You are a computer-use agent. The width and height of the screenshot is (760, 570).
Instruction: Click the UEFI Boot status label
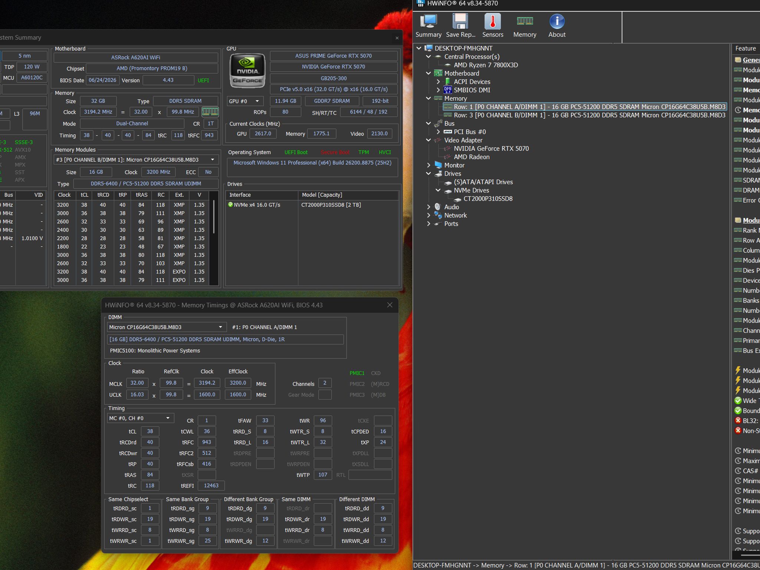pos(296,152)
